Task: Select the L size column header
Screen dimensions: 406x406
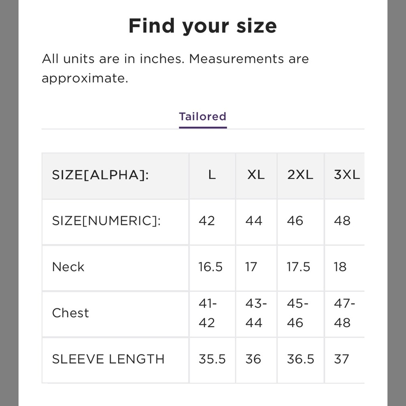Action: pos(212,175)
